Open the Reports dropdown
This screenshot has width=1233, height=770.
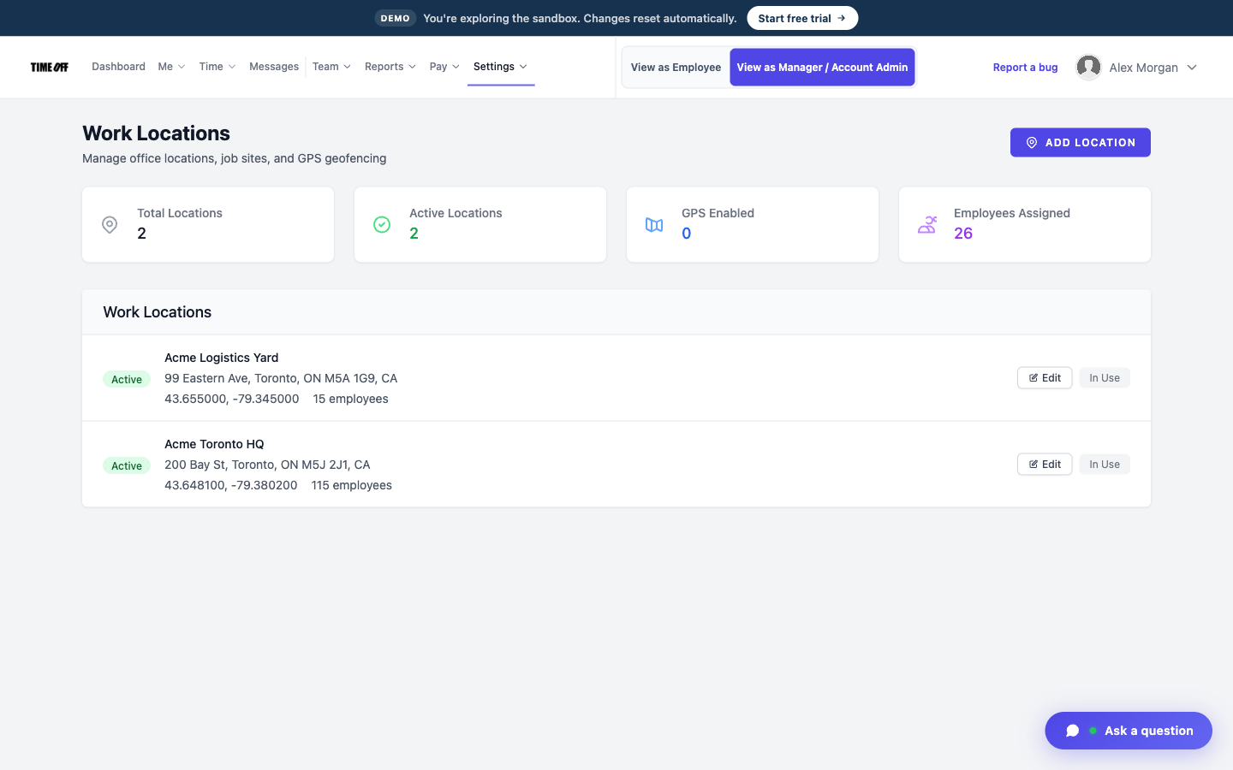(x=390, y=67)
